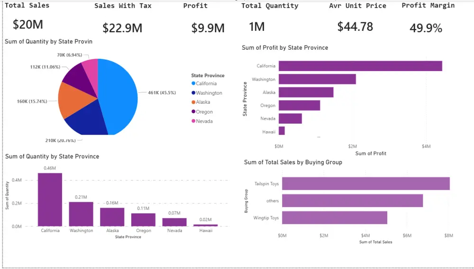Select the Tailspin Toys sales bar
The height and width of the screenshot is (269, 474).
[366, 184]
